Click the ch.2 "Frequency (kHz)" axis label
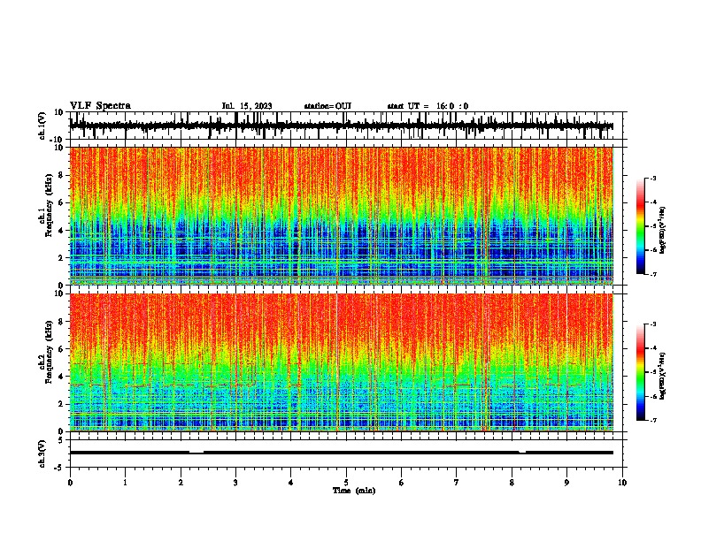This screenshot has height=541, width=701. click(49, 352)
